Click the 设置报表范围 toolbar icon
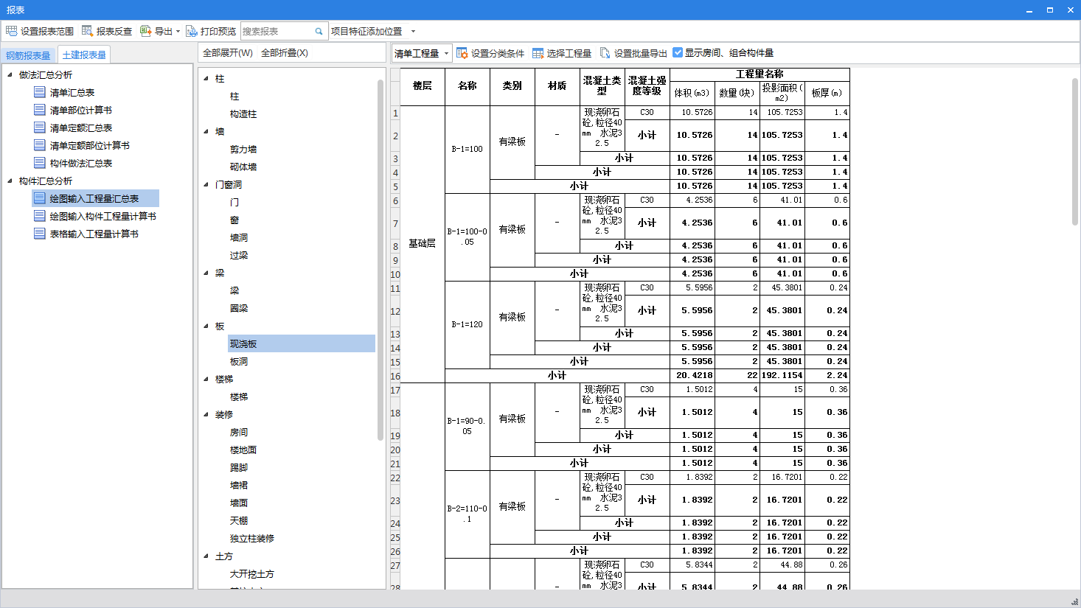This screenshot has width=1081, height=608. coord(11,31)
